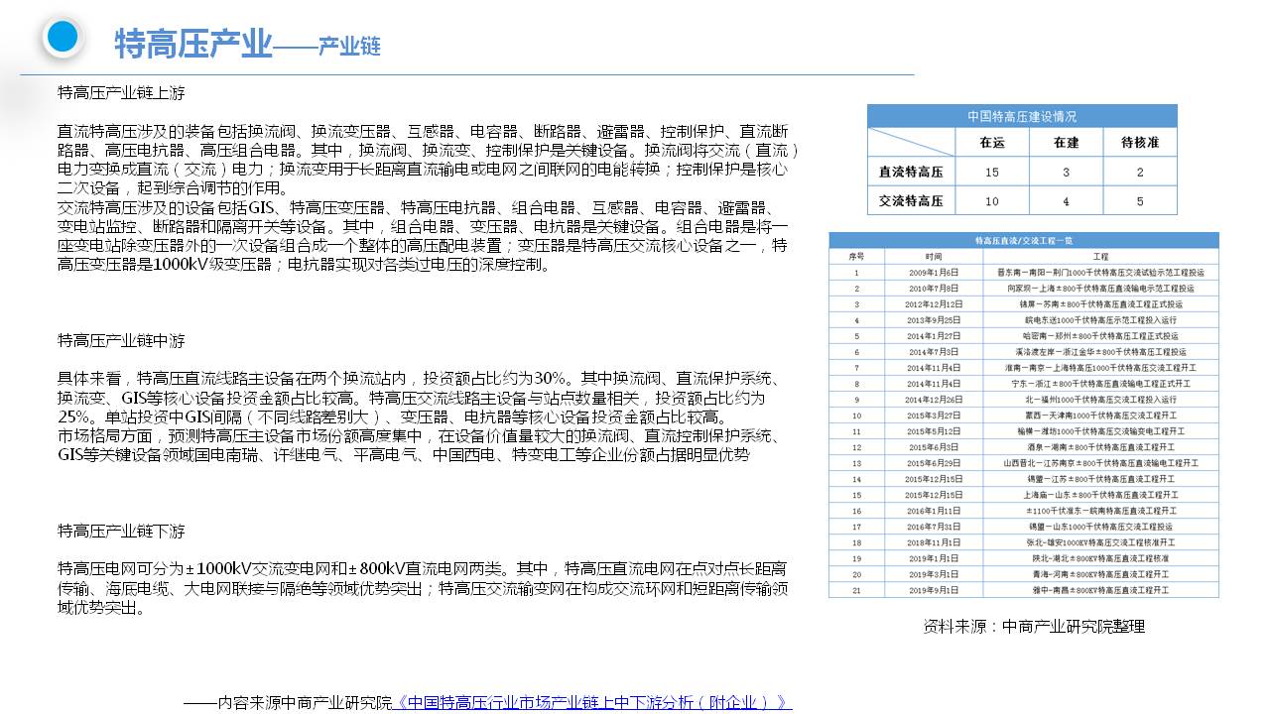Open the 中国特高压行业市场产业链 report hyperlink
This screenshot has width=1270, height=714.
point(593,702)
